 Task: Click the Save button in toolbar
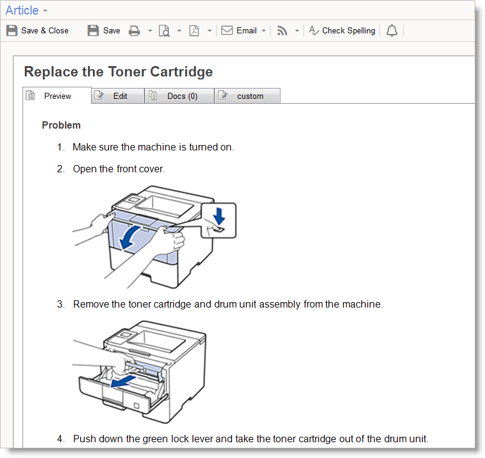pos(104,30)
